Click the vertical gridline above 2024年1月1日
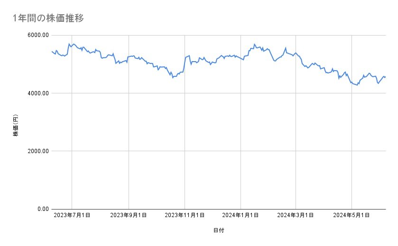This screenshot has height=246, width=398. [x=241, y=142]
